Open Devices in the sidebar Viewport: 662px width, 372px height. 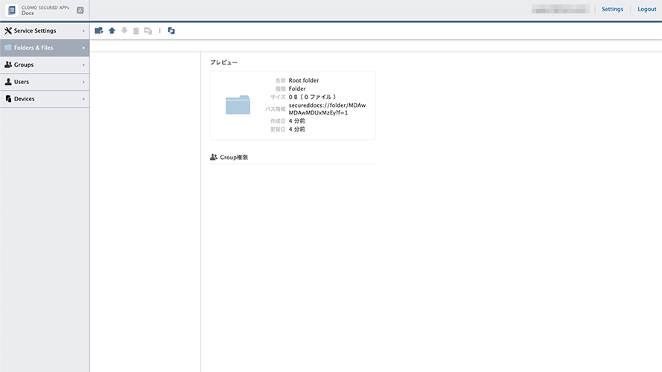coord(45,99)
